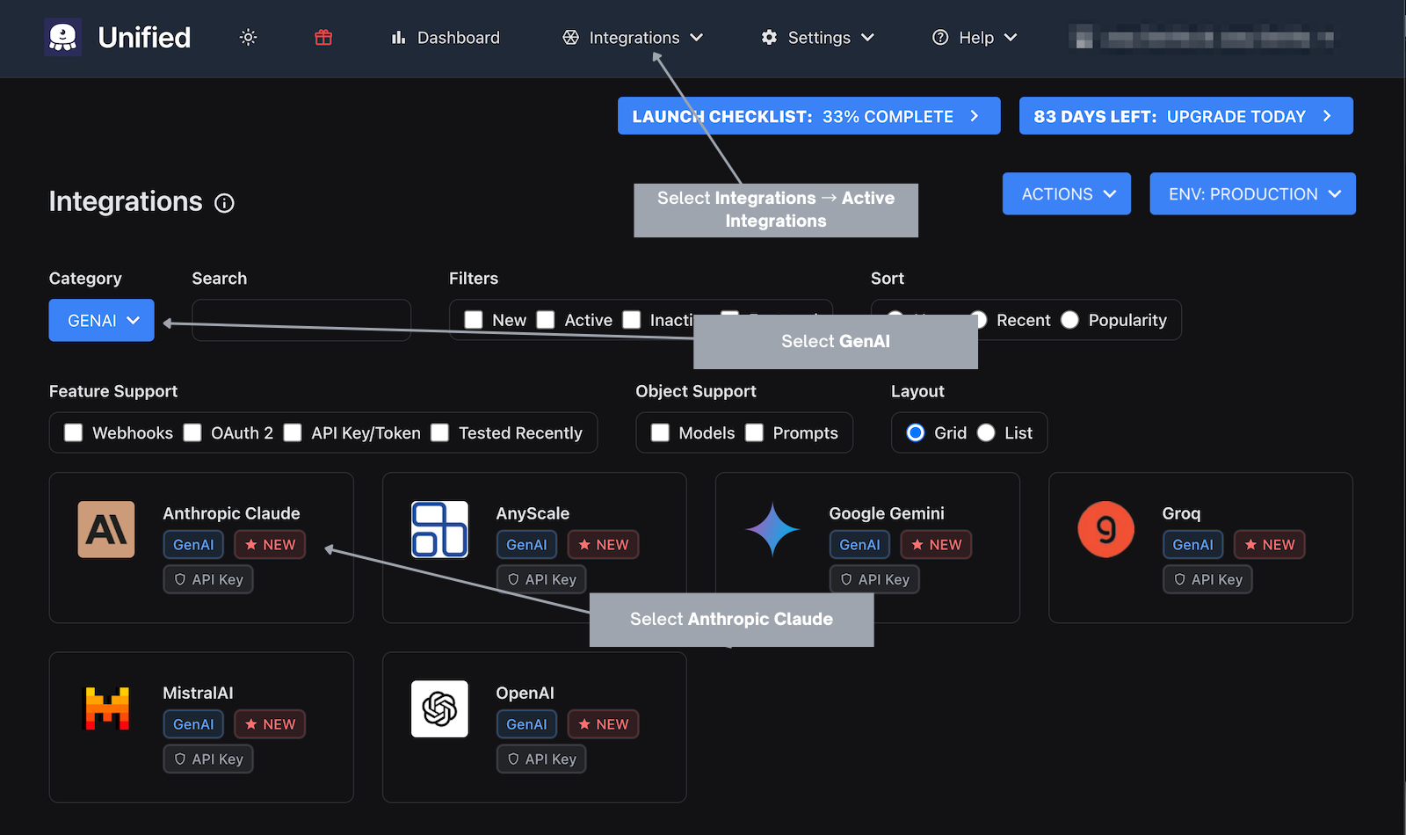Click the Launch Checklist 33% progress banner
The height and width of the screenshot is (835, 1406).
(808, 115)
